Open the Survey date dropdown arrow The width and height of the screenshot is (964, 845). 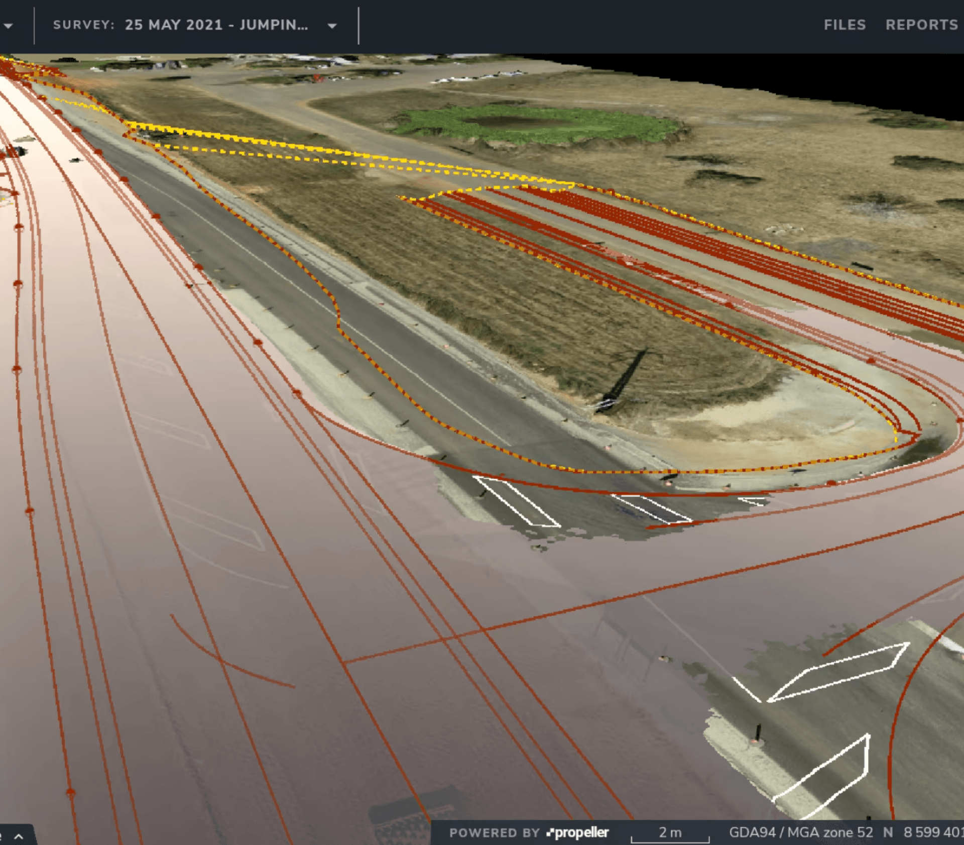[x=332, y=26]
